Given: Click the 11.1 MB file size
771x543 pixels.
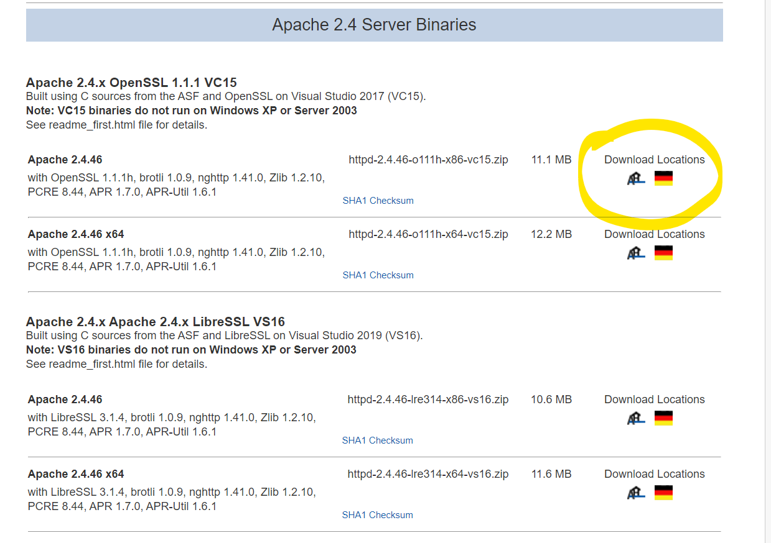Looking at the screenshot, I should (551, 160).
